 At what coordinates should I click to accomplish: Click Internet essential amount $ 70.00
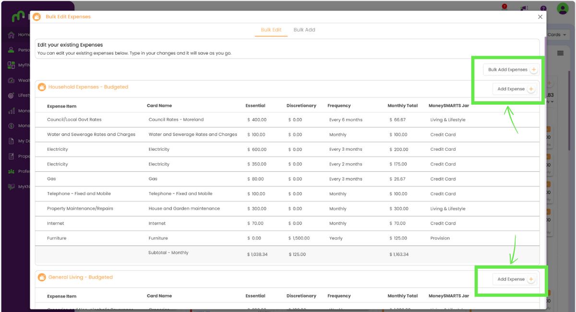point(256,223)
